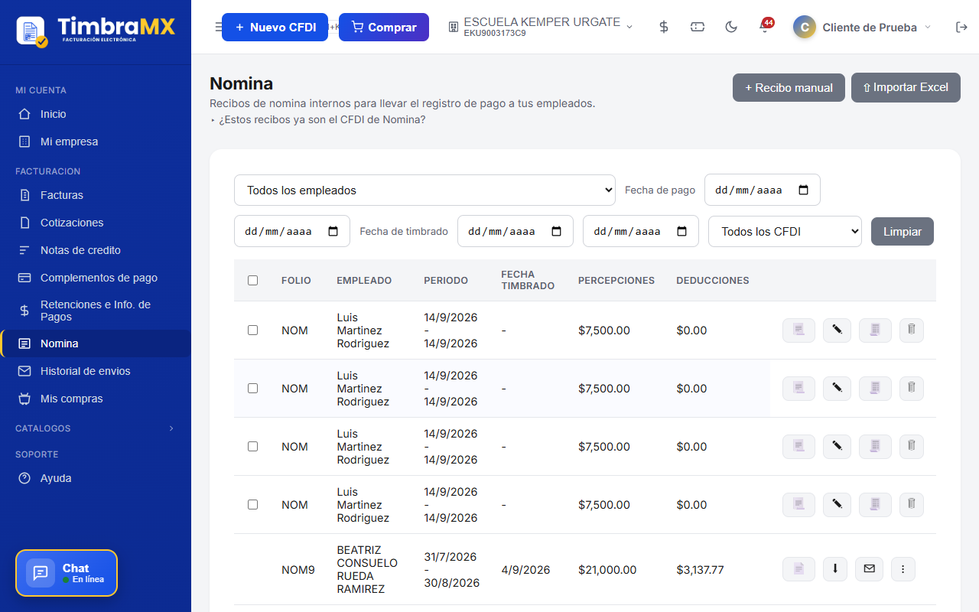Open Ayuda under Soporte
The height and width of the screenshot is (612, 979).
point(96,478)
